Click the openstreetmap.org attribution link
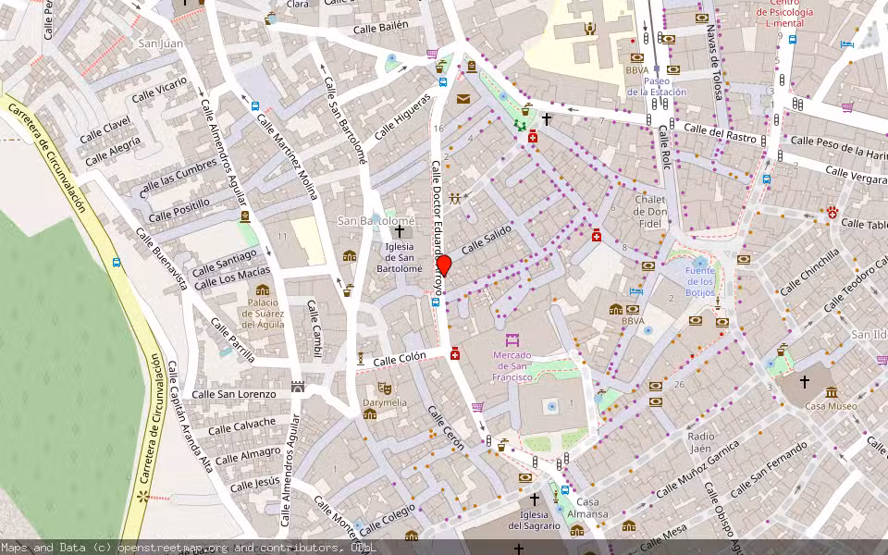Screen dimensions: 888x555 [160, 547]
